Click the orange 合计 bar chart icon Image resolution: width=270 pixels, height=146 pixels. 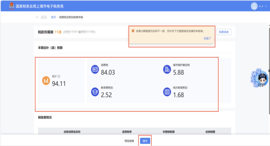(x=46, y=81)
